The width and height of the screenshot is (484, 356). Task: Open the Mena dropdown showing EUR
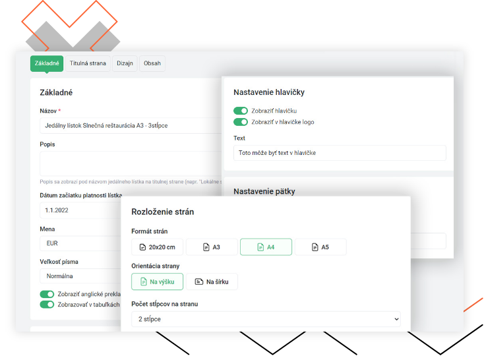click(x=80, y=243)
